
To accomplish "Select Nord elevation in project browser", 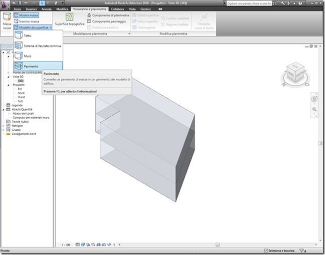I will tap(21, 93).
